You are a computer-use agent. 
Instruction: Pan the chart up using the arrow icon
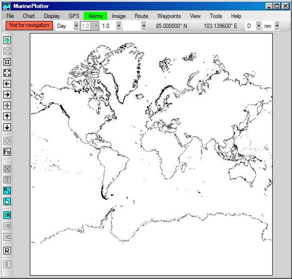pos(6,116)
